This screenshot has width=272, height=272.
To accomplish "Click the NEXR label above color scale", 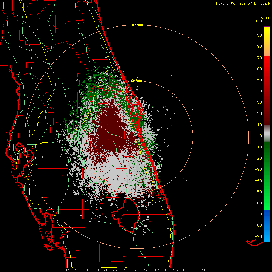I will click(x=266, y=18).
